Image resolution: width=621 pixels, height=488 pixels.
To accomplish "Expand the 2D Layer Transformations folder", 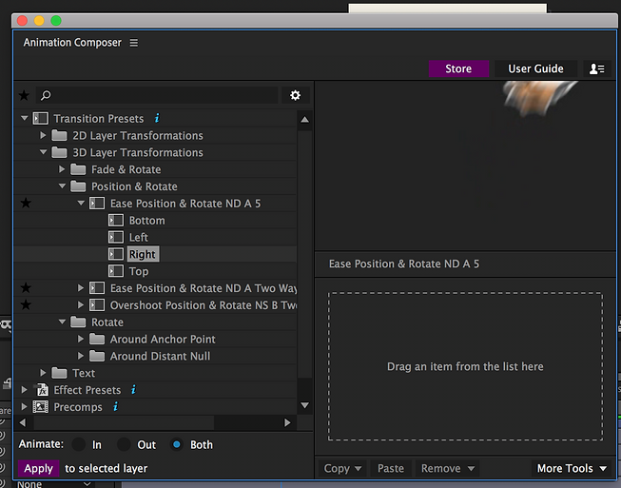I will coord(43,135).
